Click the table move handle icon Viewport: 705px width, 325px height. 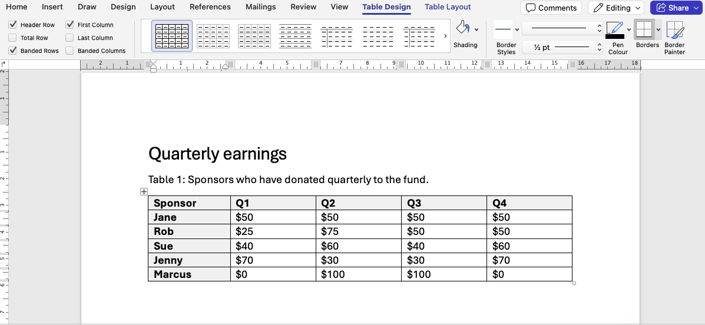point(144,191)
